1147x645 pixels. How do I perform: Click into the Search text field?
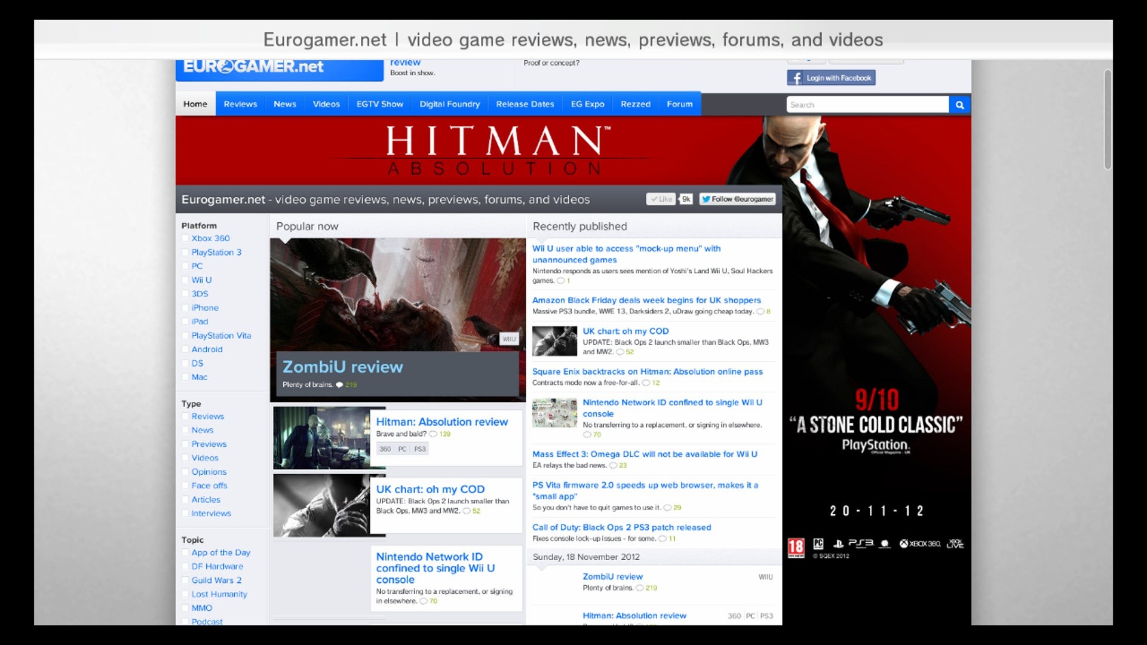point(867,105)
